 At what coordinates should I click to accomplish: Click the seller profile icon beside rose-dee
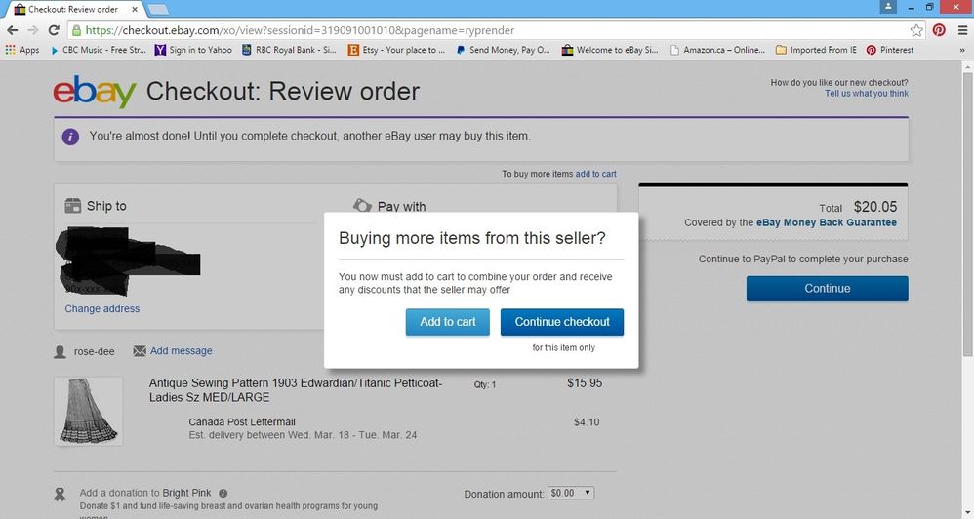[60, 352]
